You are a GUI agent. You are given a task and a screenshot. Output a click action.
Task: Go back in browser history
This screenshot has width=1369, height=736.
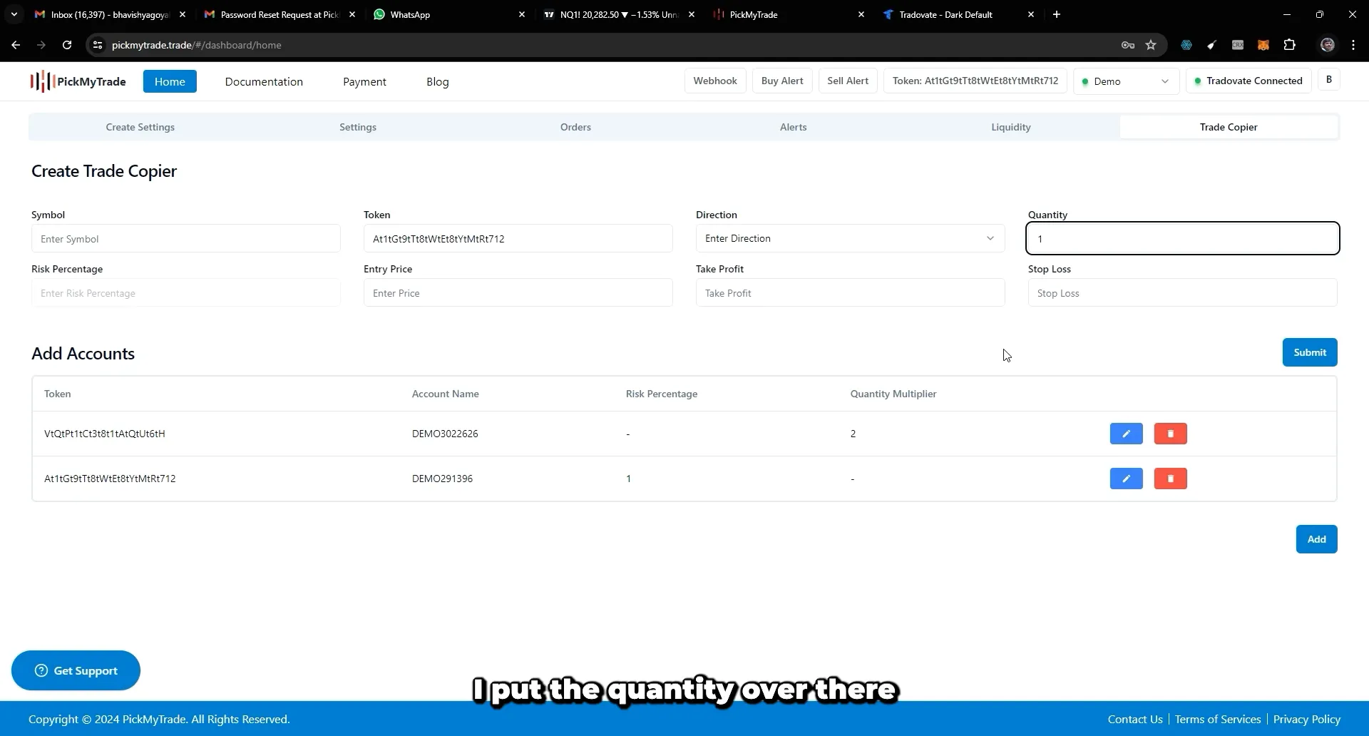(x=16, y=45)
